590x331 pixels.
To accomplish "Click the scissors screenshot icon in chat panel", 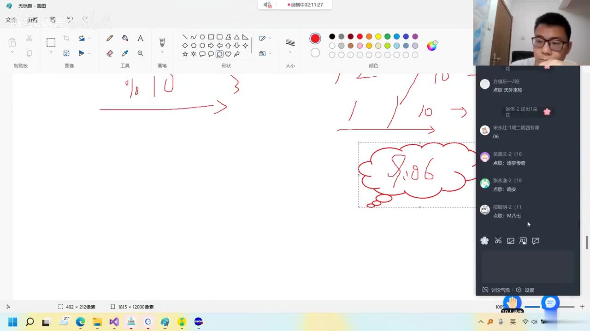I will pyautogui.click(x=498, y=240).
